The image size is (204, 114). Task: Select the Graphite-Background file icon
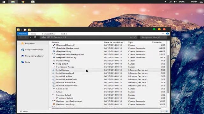pos(54,48)
